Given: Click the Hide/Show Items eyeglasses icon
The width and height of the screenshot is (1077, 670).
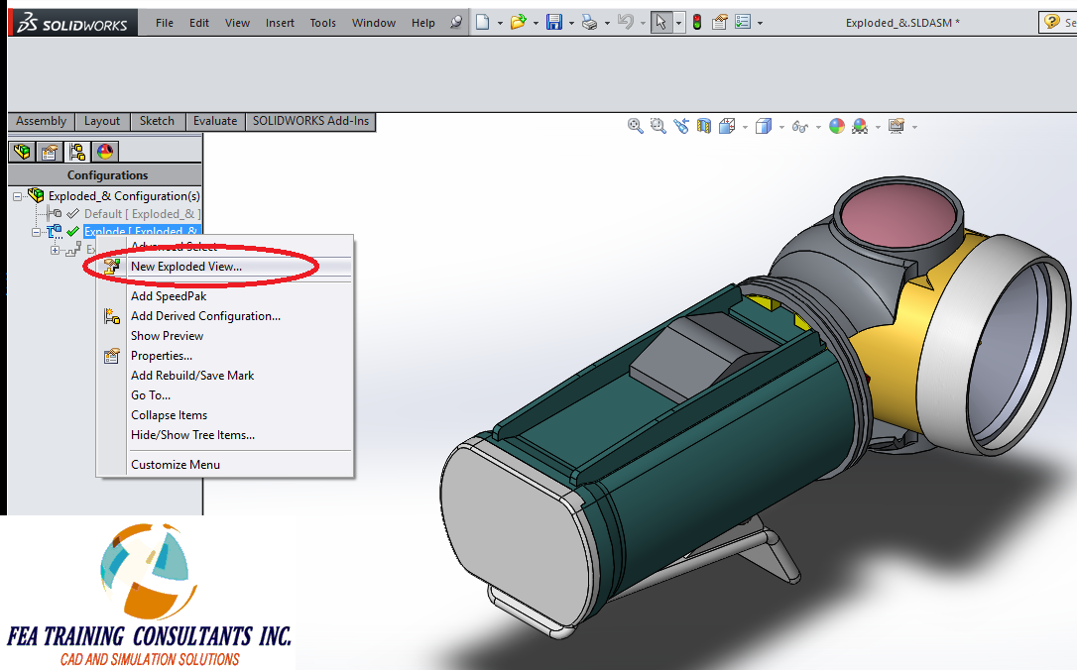Looking at the screenshot, I should click(799, 126).
